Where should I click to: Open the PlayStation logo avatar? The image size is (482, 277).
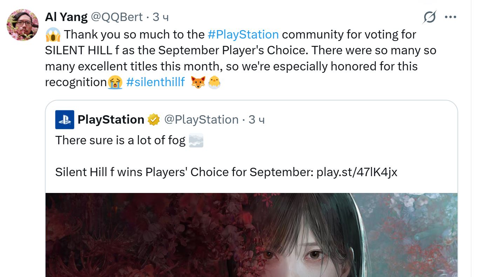[65, 120]
